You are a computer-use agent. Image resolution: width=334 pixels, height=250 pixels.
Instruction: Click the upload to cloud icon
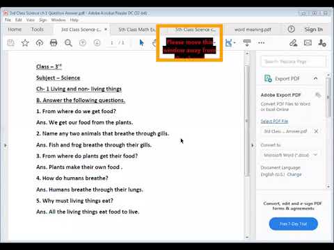pos(40,43)
